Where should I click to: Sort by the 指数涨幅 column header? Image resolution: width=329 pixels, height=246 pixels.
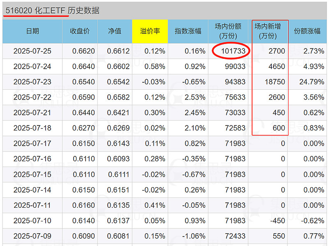click(x=188, y=31)
